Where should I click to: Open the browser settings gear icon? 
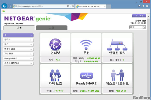coord(147,6)
